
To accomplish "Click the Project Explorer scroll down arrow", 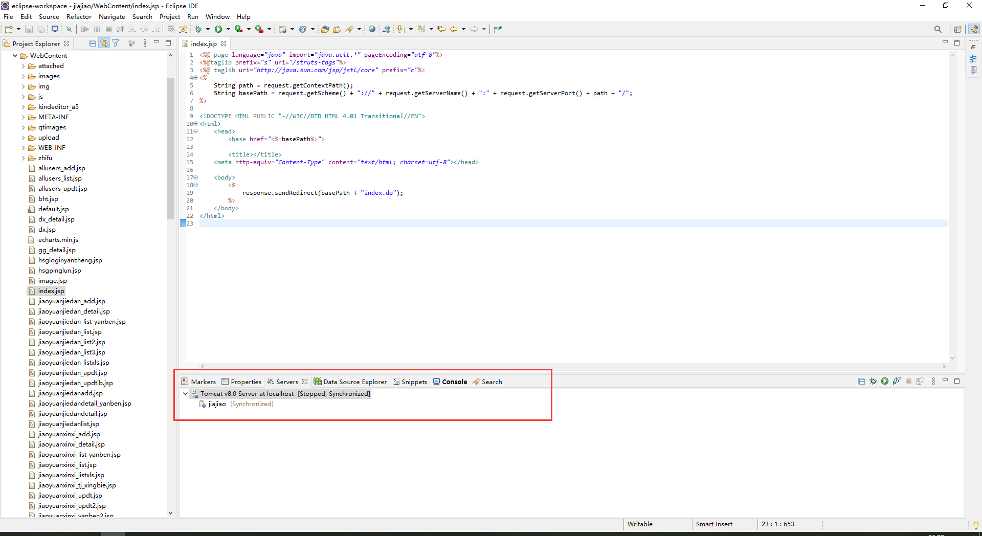I will [x=170, y=513].
